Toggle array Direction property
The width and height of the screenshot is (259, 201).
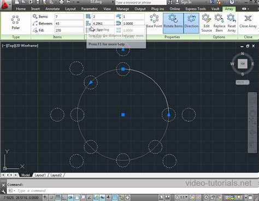pos(191,23)
